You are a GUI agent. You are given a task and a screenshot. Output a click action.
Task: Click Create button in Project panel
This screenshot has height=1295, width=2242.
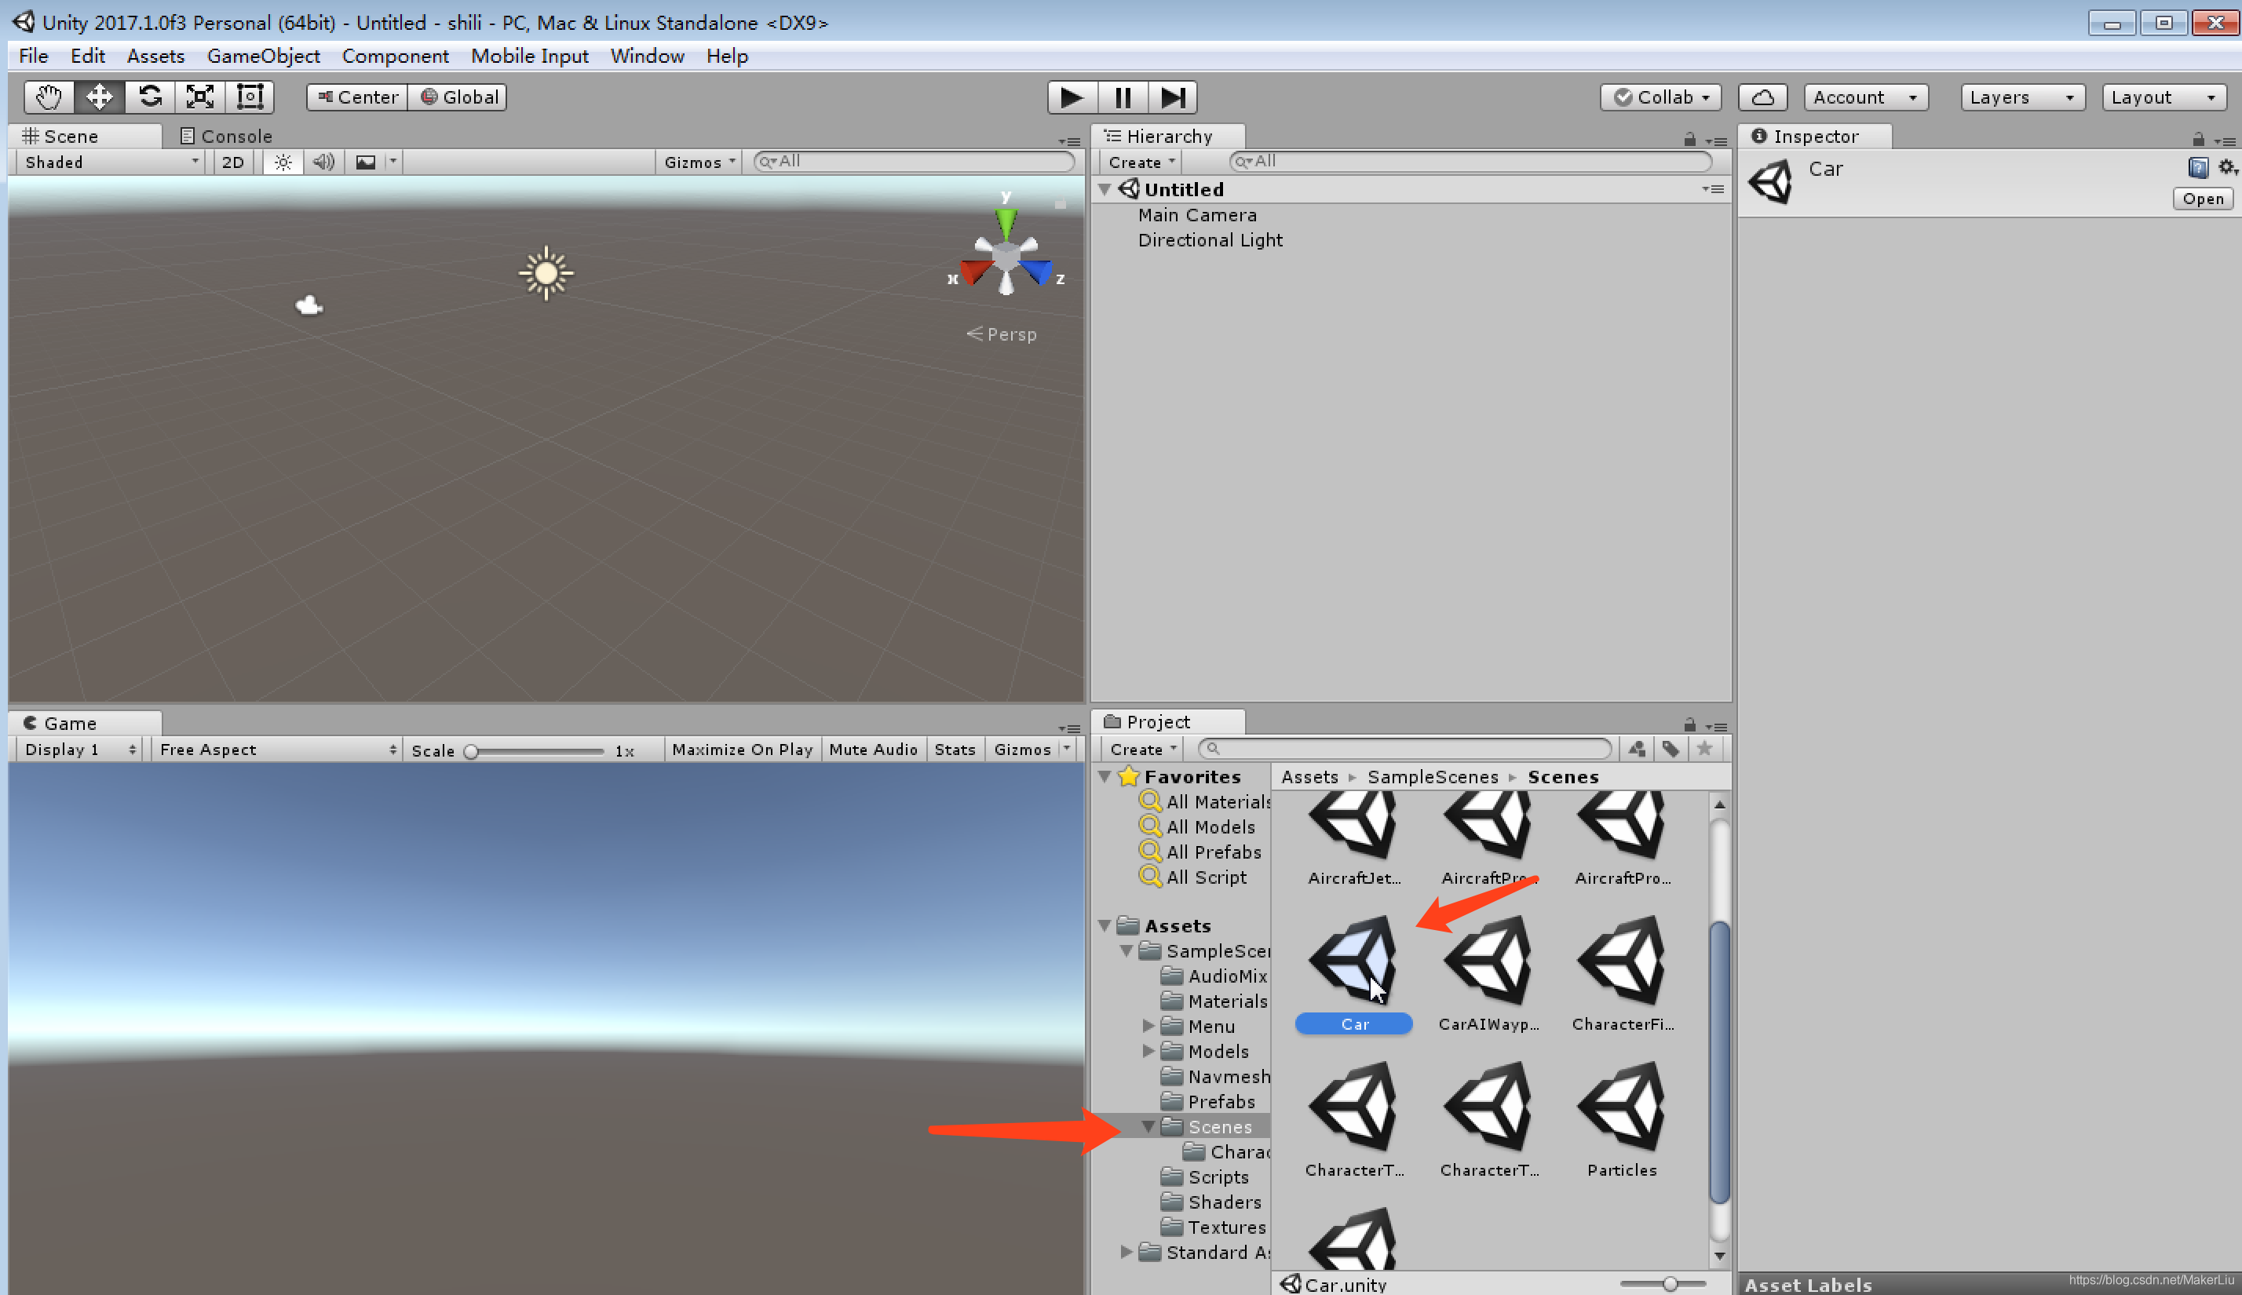coord(1144,749)
